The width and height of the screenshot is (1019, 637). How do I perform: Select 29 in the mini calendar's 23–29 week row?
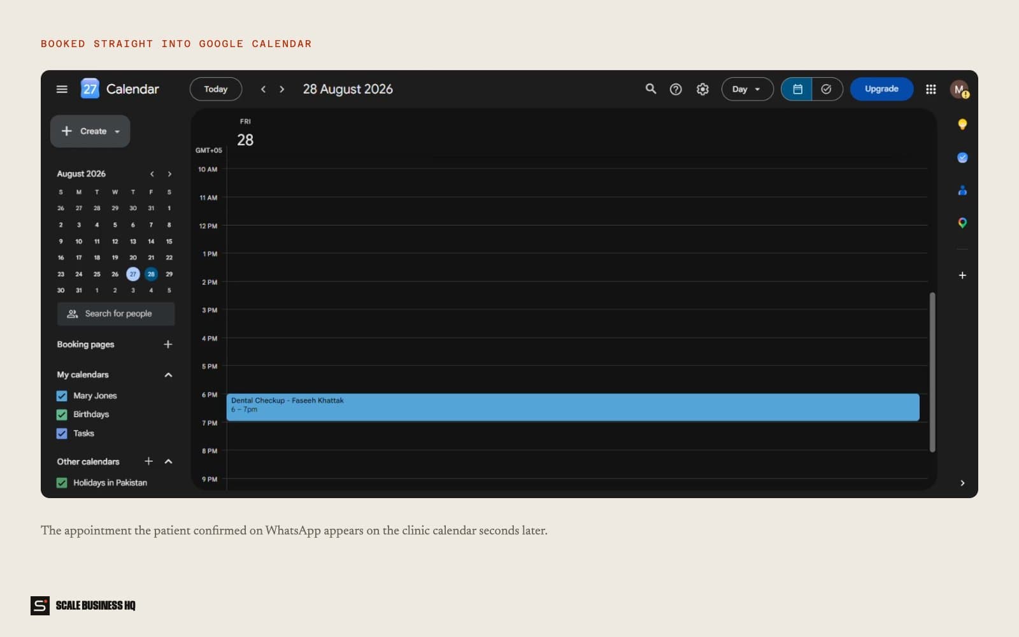(169, 274)
